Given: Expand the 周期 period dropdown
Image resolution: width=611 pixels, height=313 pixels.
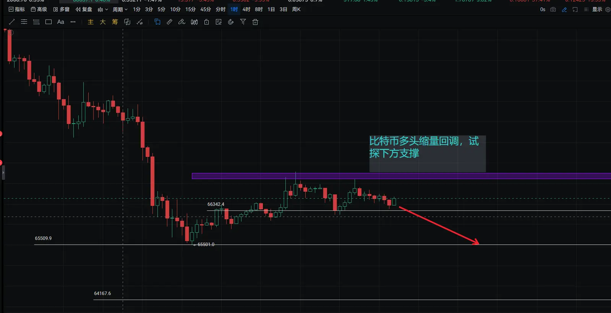Looking at the screenshot, I should coord(120,9).
